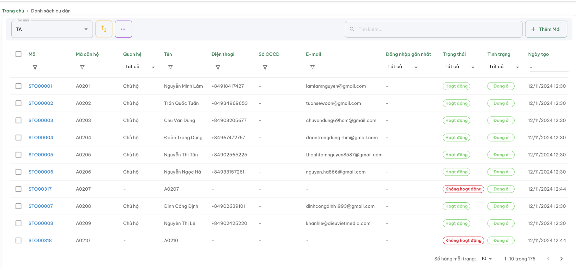Click the filter icon under Số CCCD
This screenshot has height=268, width=576.
pyautogui.click(x=265, y=67)
